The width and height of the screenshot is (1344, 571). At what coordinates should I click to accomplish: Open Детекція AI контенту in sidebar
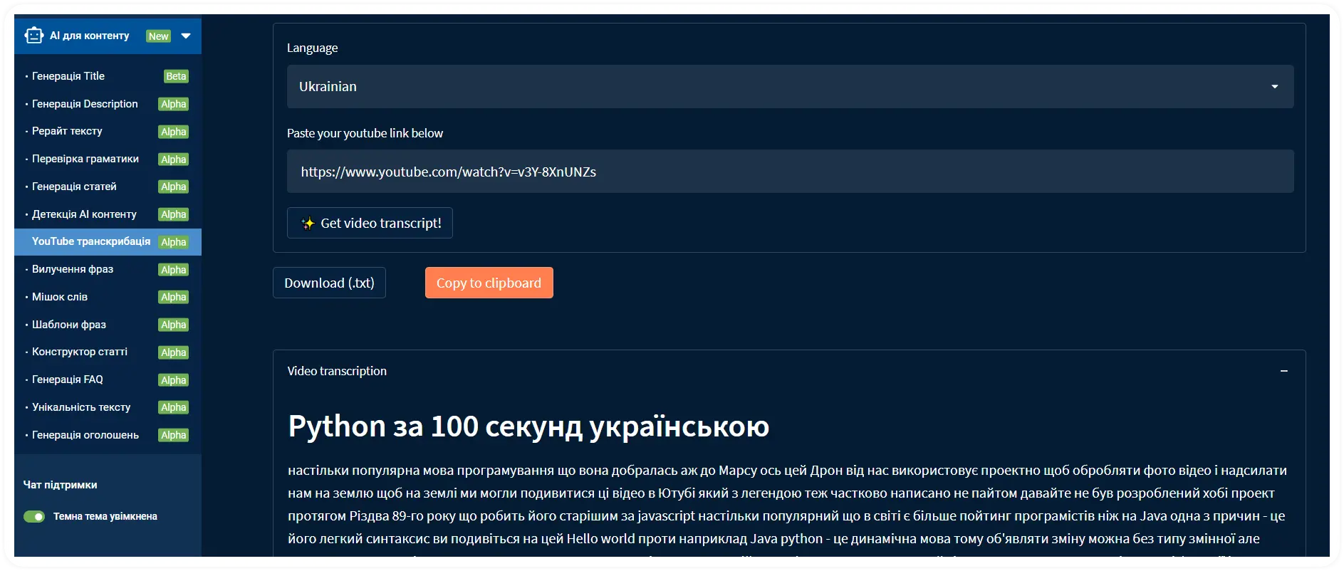84,214
